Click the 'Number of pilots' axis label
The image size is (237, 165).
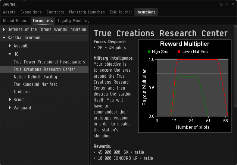[x=193, y=127]
